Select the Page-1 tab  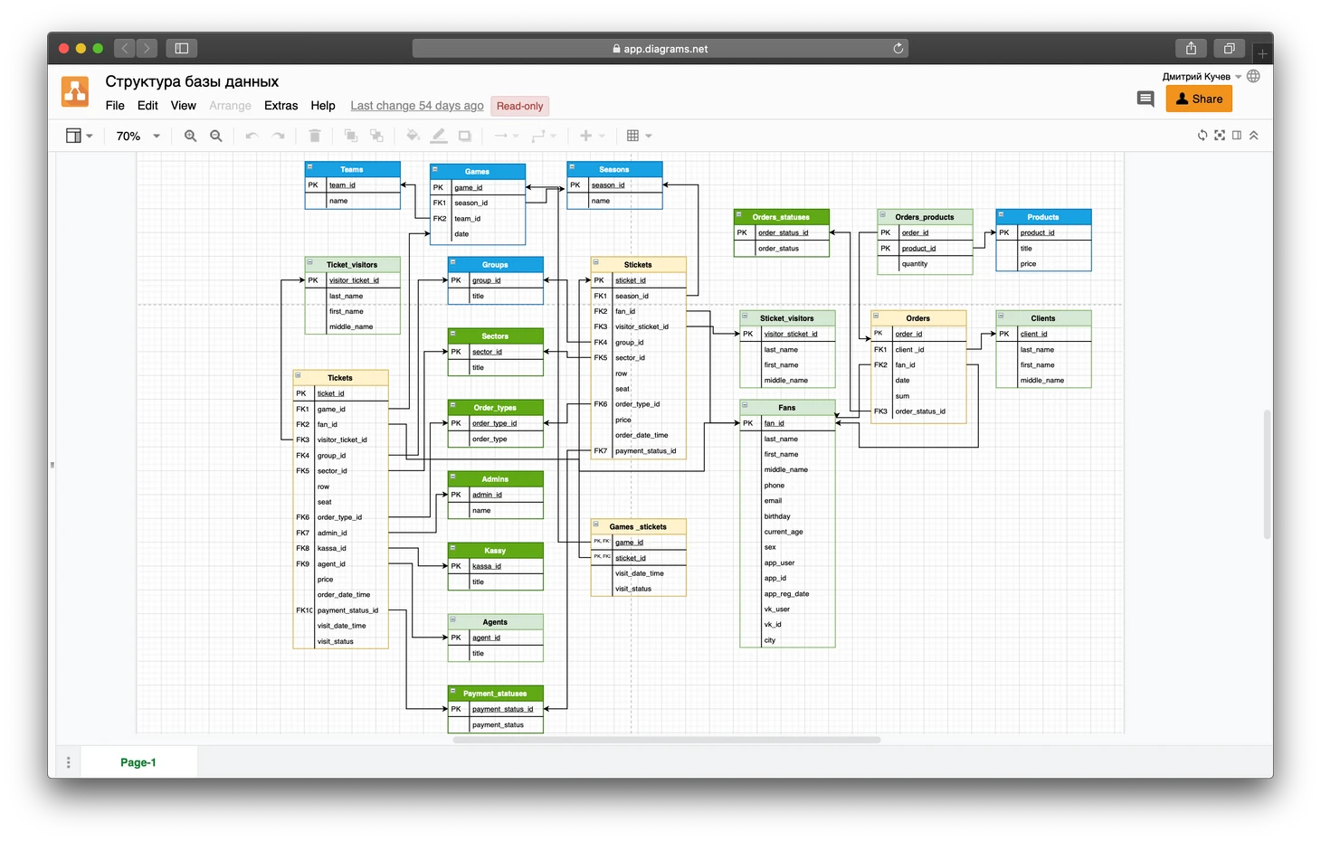point(138,762)
